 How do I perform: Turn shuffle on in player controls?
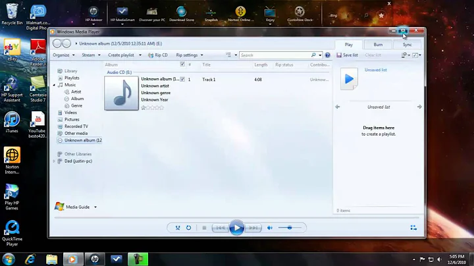[x=178, y=228]
